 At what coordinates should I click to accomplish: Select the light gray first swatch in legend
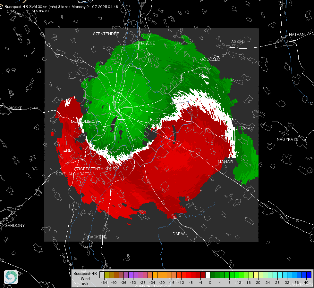[x=102, y=275]
